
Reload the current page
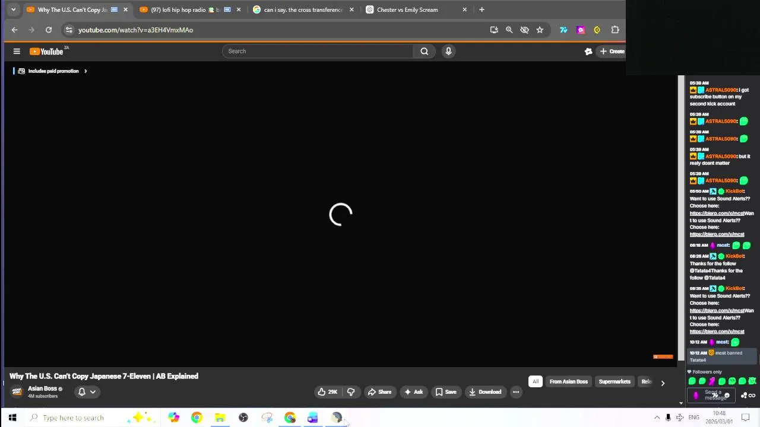tap(49, 30)
